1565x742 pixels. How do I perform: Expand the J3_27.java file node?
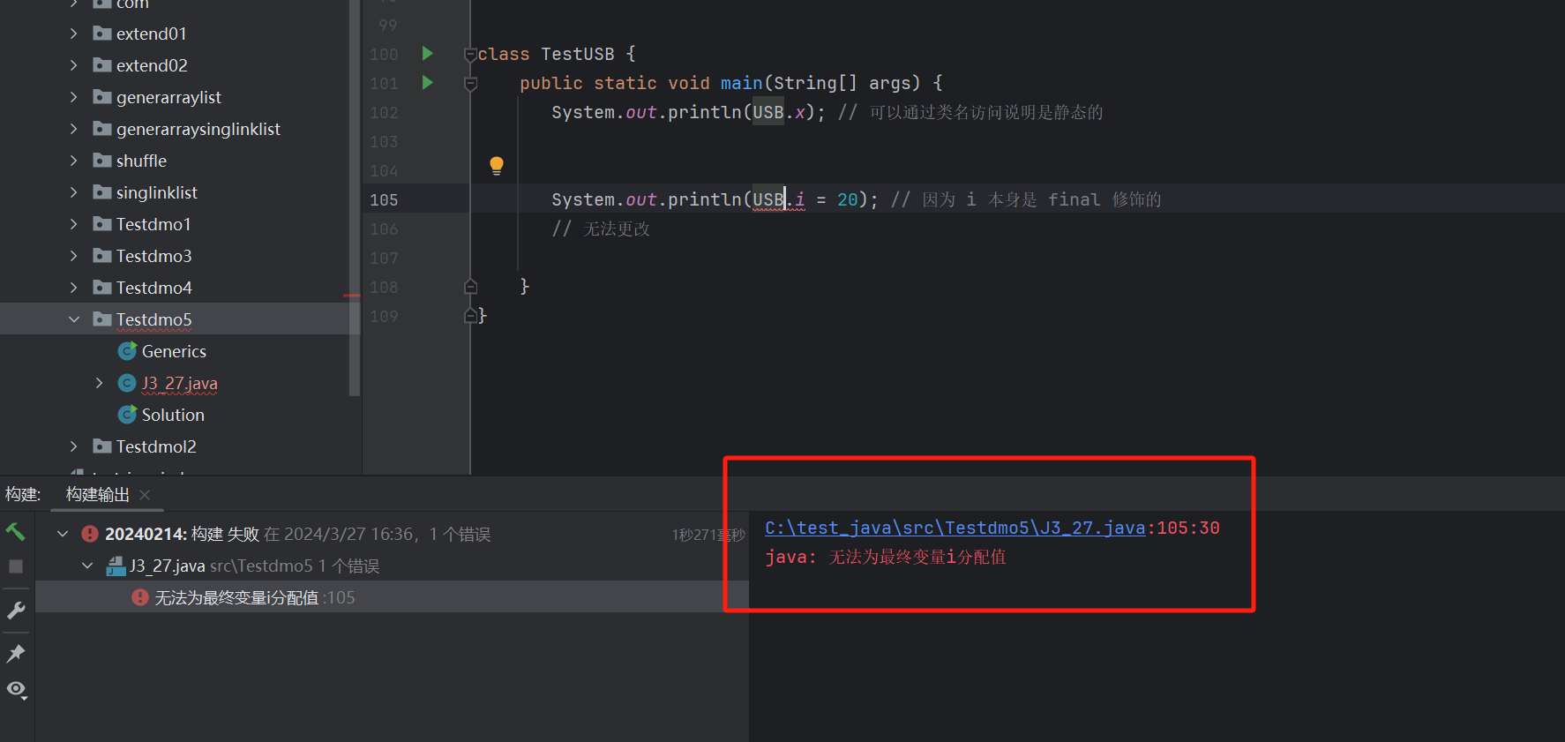100,383
